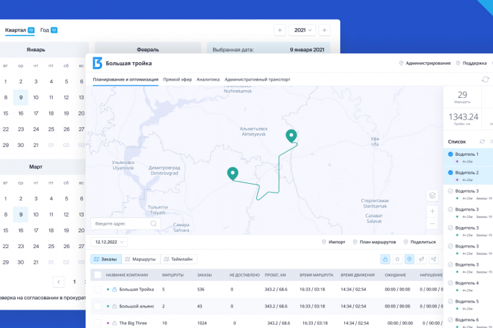Click the Импорт button
Image resolution: width=493 pixels, height=328 pixels.
click(x=333, y=242)
